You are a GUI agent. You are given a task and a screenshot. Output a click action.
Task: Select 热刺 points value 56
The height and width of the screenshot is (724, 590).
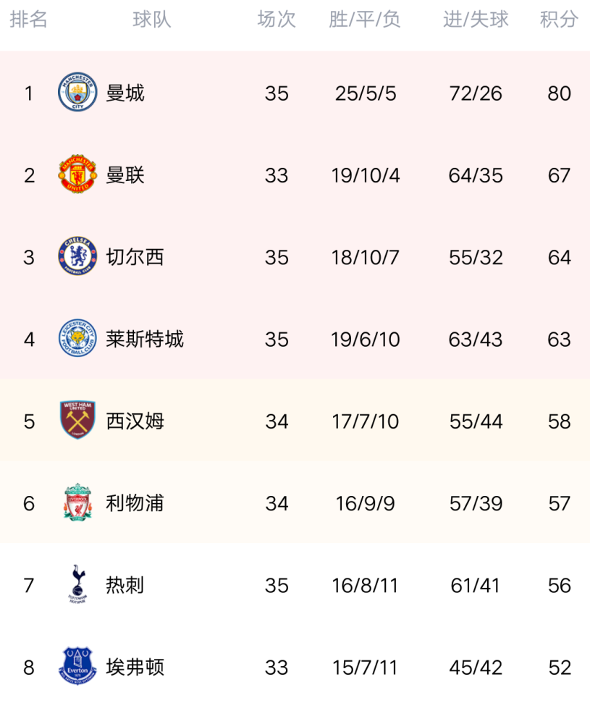click(x=560, y=586)
